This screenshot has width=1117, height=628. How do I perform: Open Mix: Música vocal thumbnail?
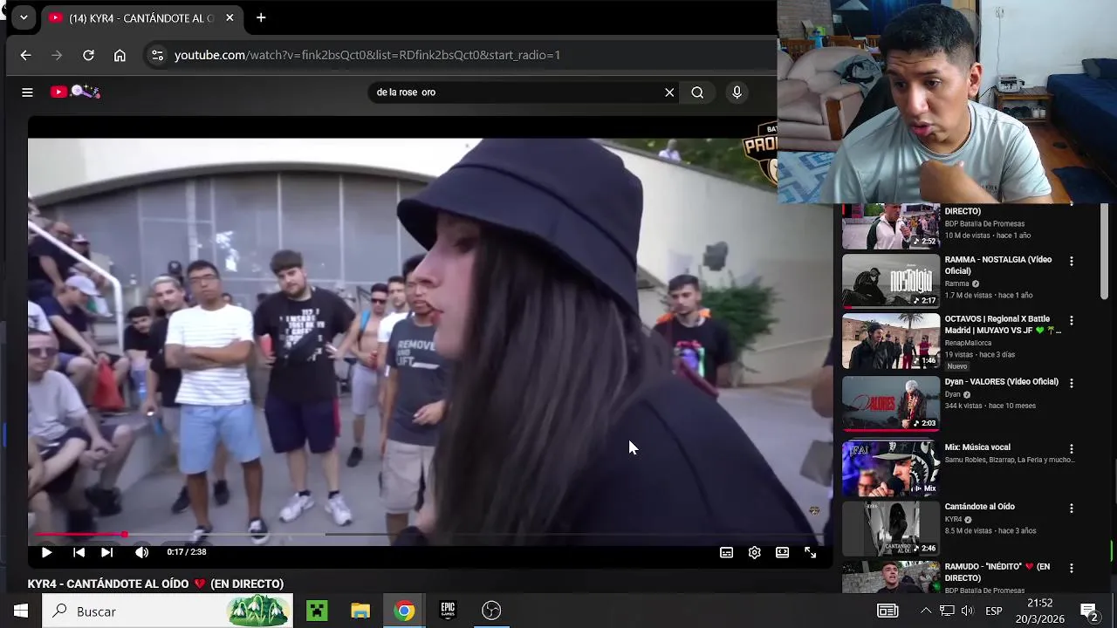point(890,468)
